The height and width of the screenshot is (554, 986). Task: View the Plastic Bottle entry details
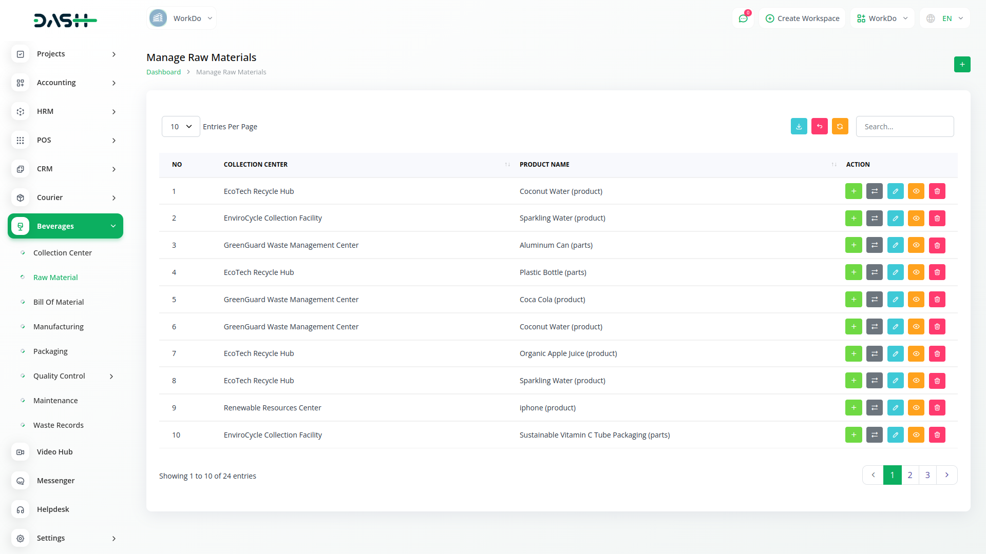pos(916,272)
